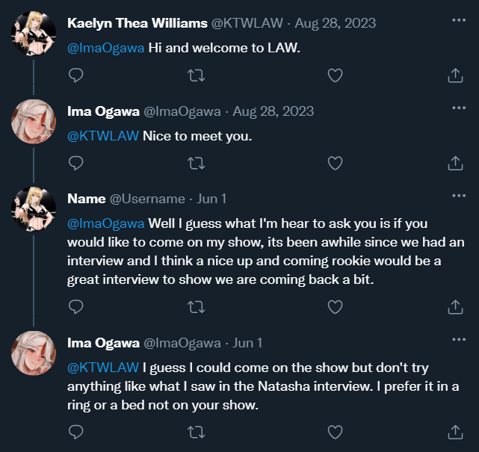Open the @KTWLAW mention in 'Nice to meet you'
Image resolution: width=479 pixels, height=452 pixels.
102,135
